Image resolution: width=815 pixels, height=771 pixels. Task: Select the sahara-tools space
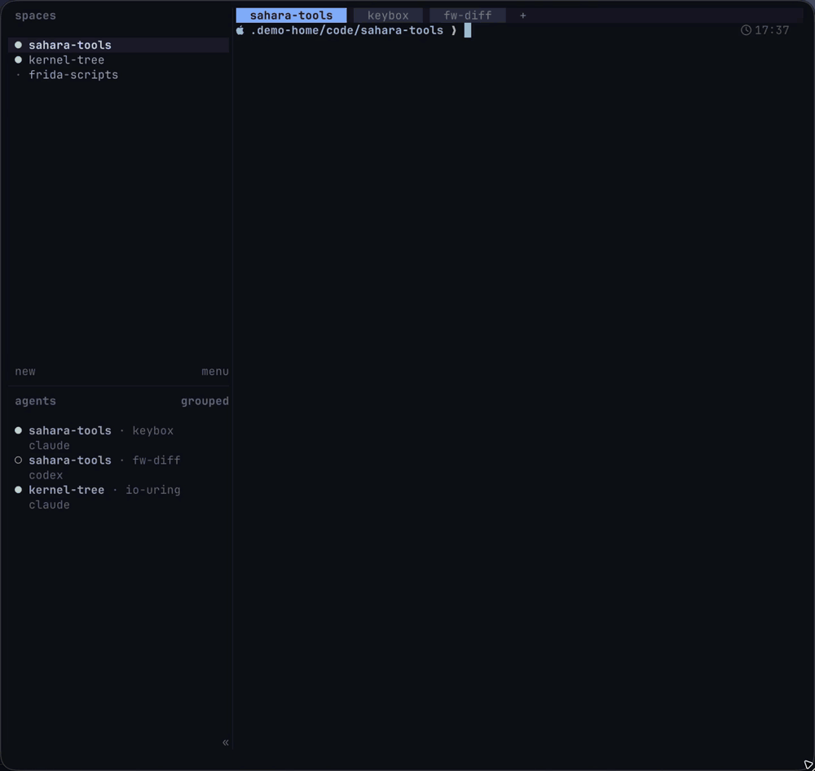click(118, 45)
